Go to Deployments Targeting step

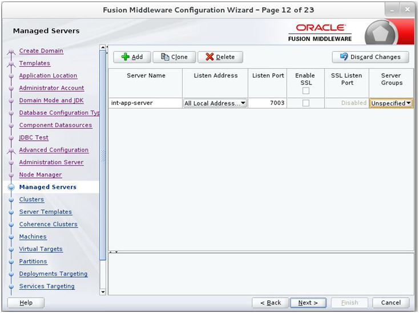[54, 274]
